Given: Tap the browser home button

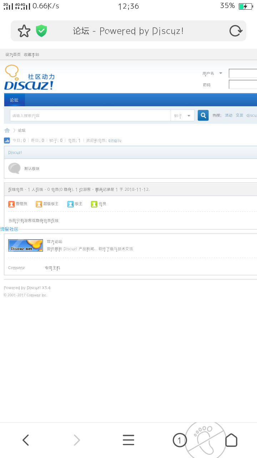Looking at the screenshot, I should [x=231, y=440].
